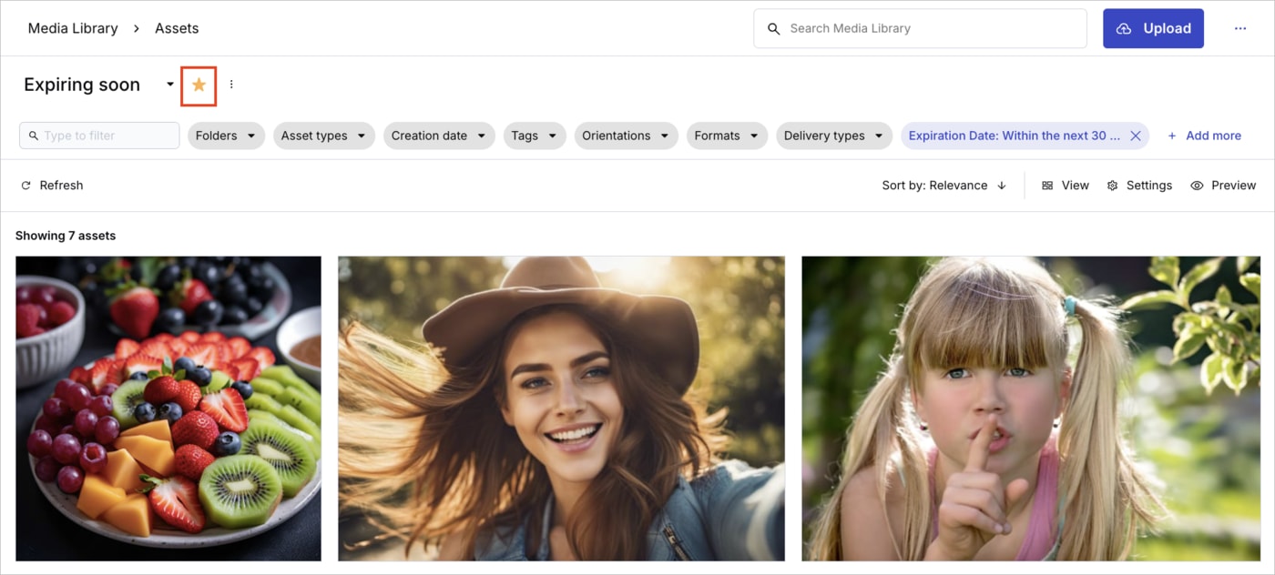Open the Orientations dropdown
This screenshot has height=575, width=1275.
626,135
